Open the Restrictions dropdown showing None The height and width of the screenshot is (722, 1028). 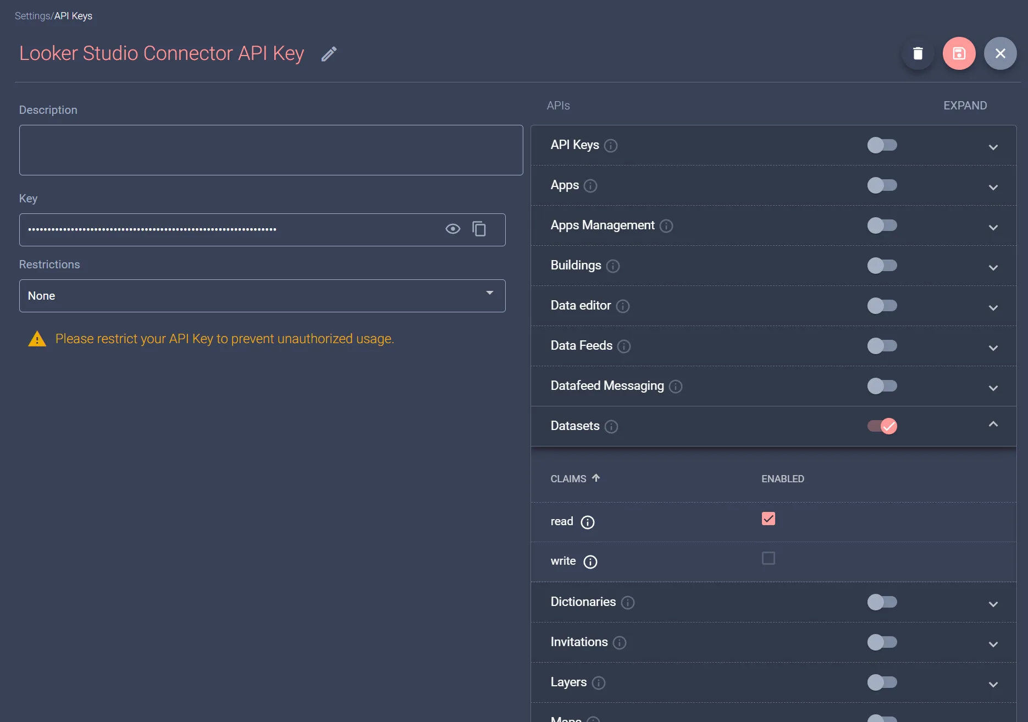(262, 296)
